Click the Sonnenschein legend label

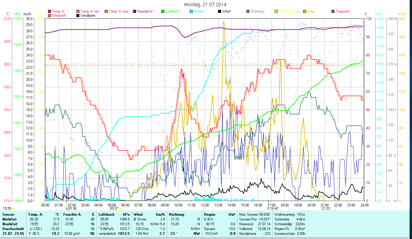point(289,12)
